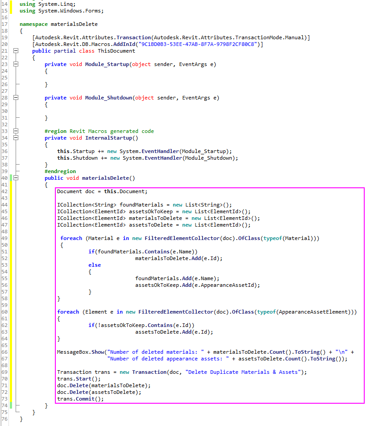383x426 pixels.
Task: Collapse the Module_Shutdown method fold
Action: click(x=16, y=98)
